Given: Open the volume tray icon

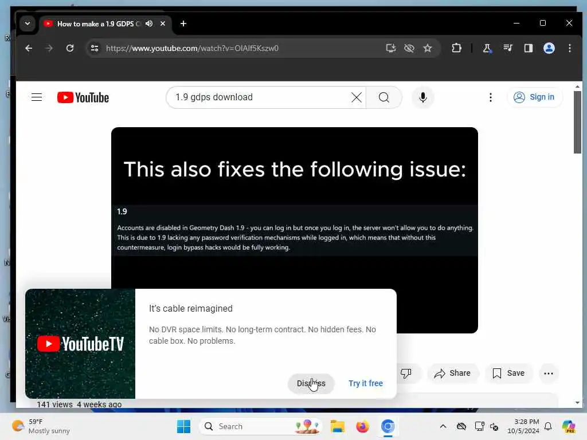Looking at the screenshot, I should click(494, 426).
